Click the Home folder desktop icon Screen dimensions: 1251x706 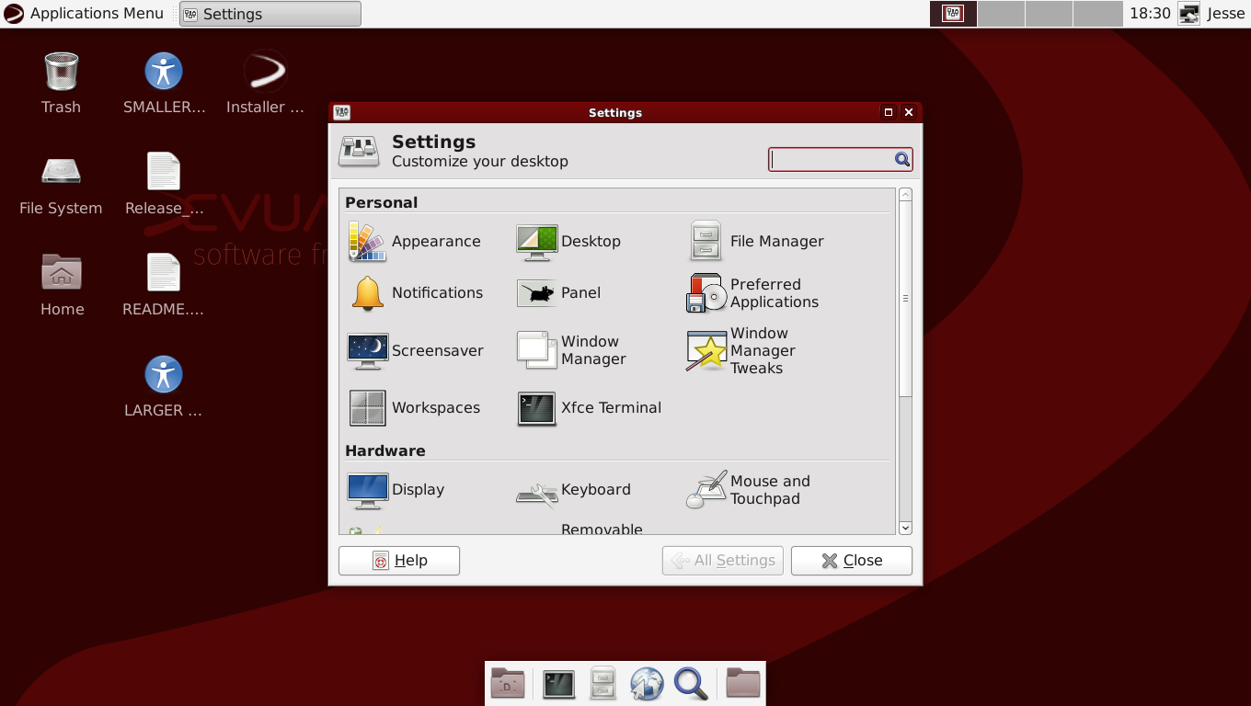pos(62,272)
